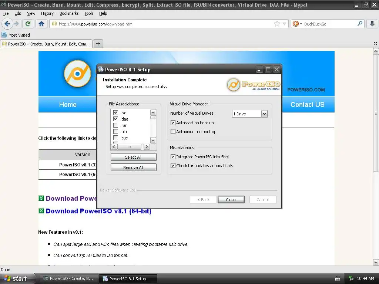The height and width of the screenshot is (284, 379).
Task: Click file associations horizontal scroll left arrow
Action: click(114, 146)
